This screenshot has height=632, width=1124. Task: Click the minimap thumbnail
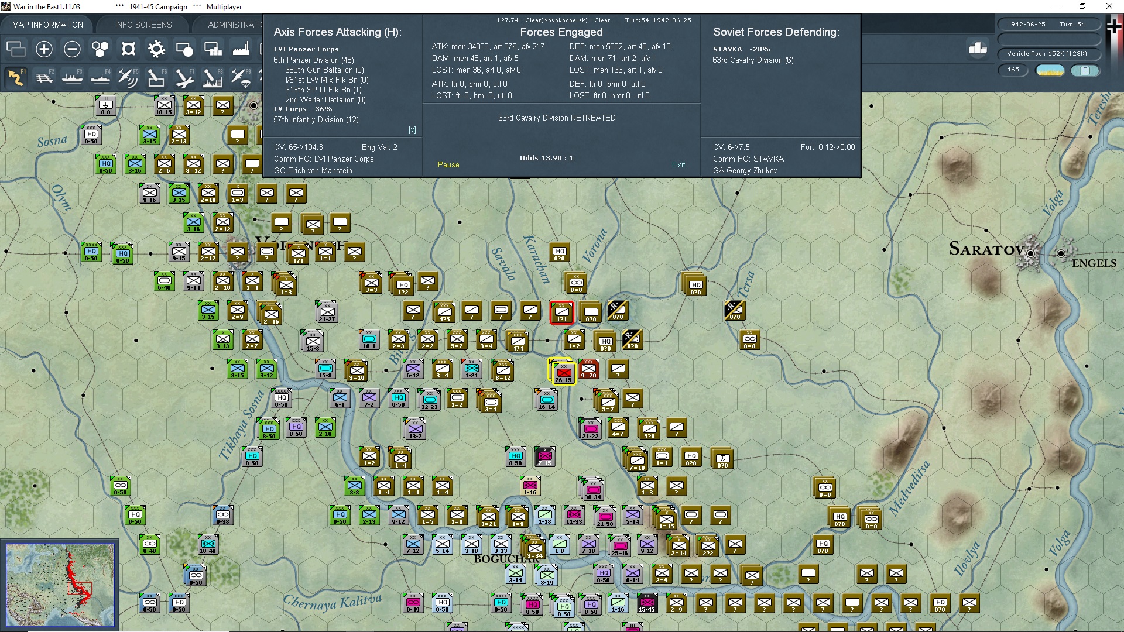(60, 585)
